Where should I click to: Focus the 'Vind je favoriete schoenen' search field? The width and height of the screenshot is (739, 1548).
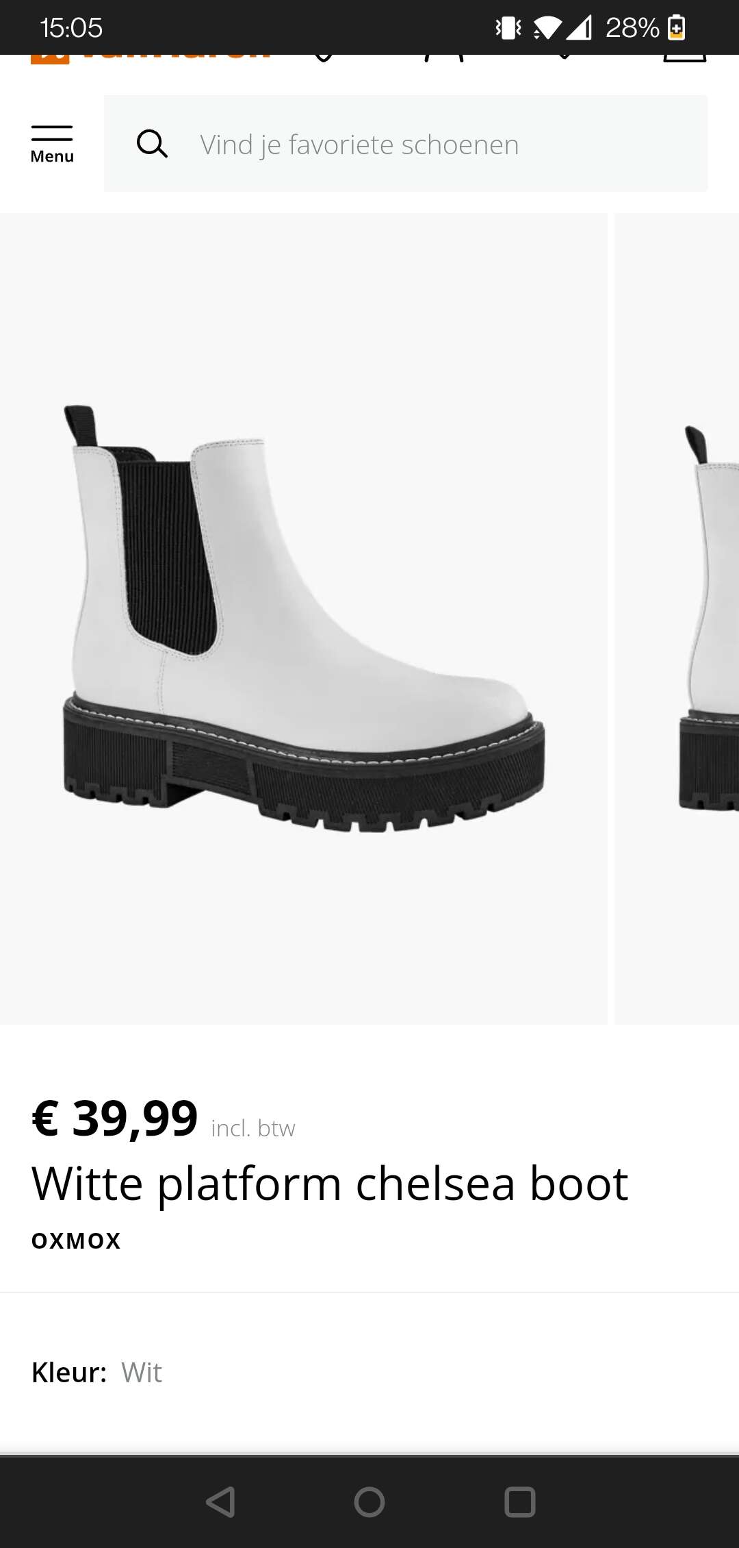coord(406,144)
